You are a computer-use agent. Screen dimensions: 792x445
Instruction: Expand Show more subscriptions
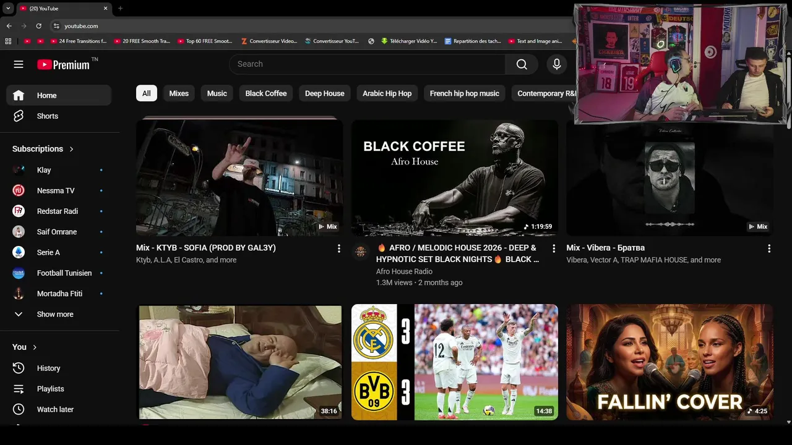[x=59, y=314]
